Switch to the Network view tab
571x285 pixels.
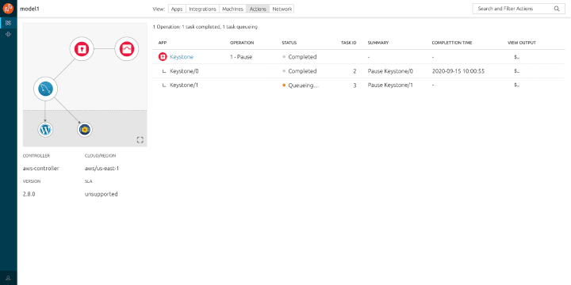tap(282, 9)
